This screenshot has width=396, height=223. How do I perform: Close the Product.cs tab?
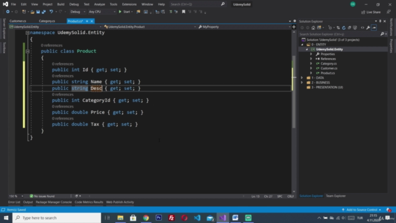[x=92, y=21]
